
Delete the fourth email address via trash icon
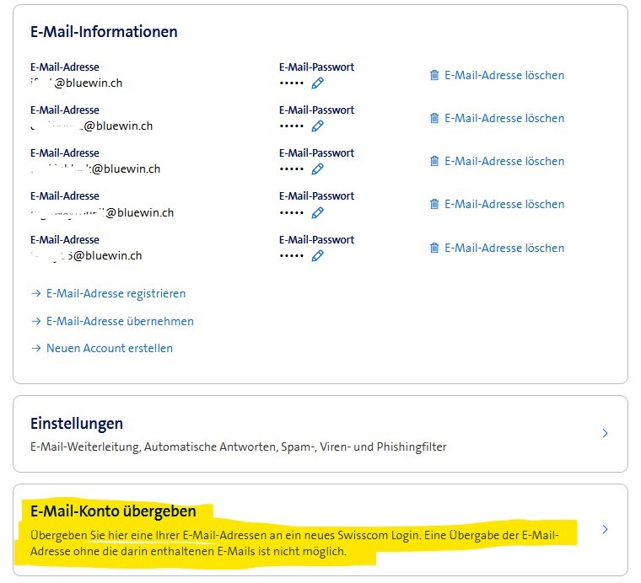[434, 204]
